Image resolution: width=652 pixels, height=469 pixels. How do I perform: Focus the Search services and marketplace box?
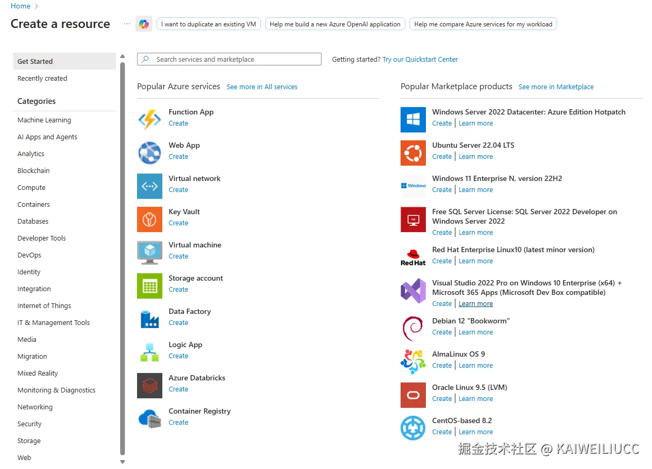(229, 60)
